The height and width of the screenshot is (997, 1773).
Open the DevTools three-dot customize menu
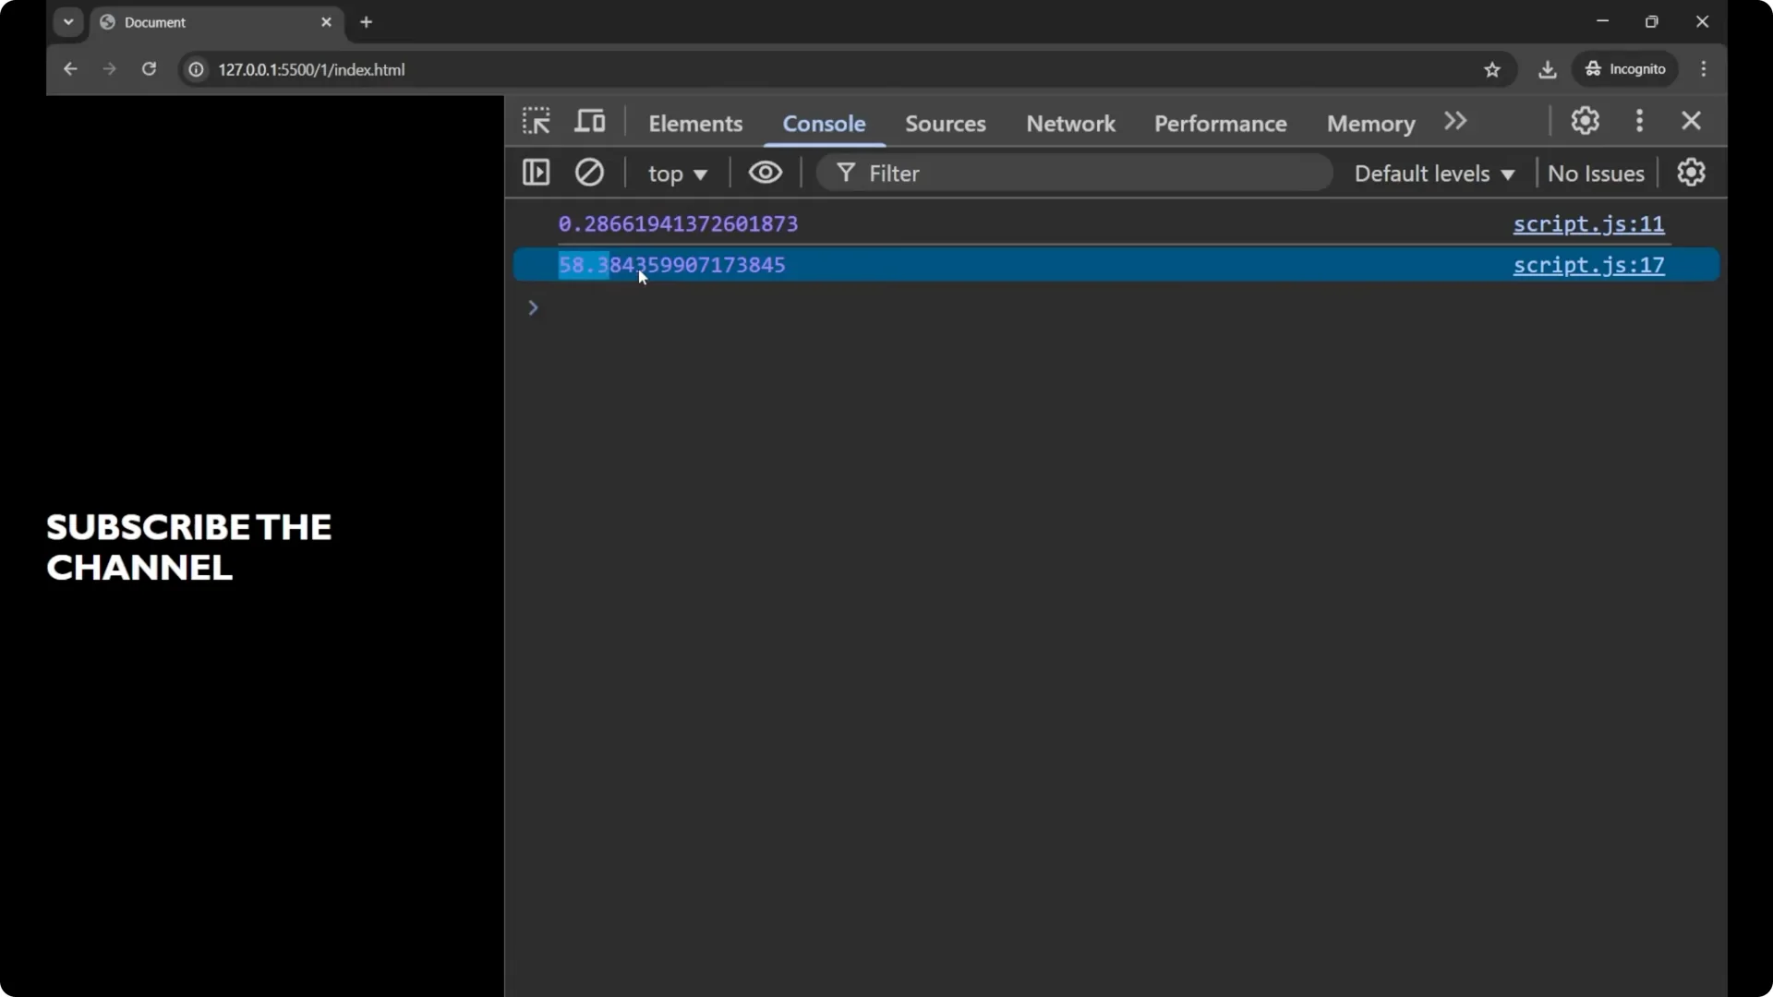(1639, 121)
